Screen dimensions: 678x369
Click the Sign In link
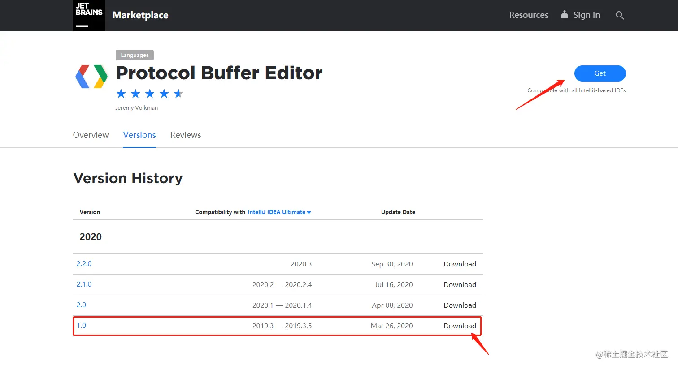587,15
